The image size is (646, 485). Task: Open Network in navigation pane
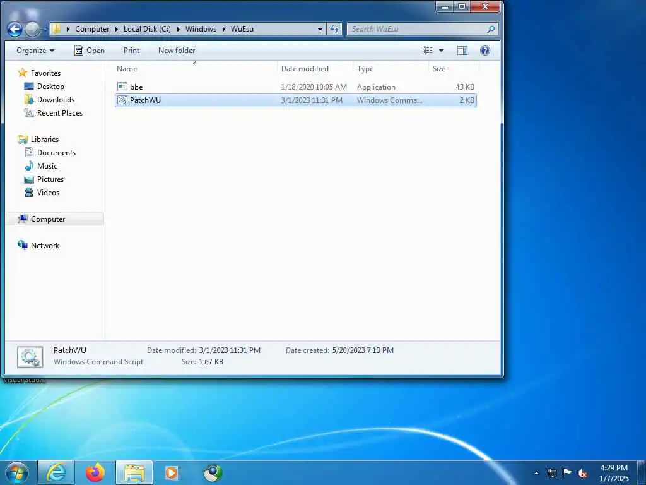pos(45,246)
